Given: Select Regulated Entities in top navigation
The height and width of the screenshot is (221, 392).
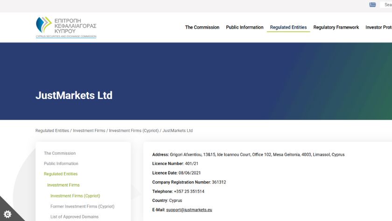Looking at the screenshot, I should pyautogui.click(x=288, y=28).
